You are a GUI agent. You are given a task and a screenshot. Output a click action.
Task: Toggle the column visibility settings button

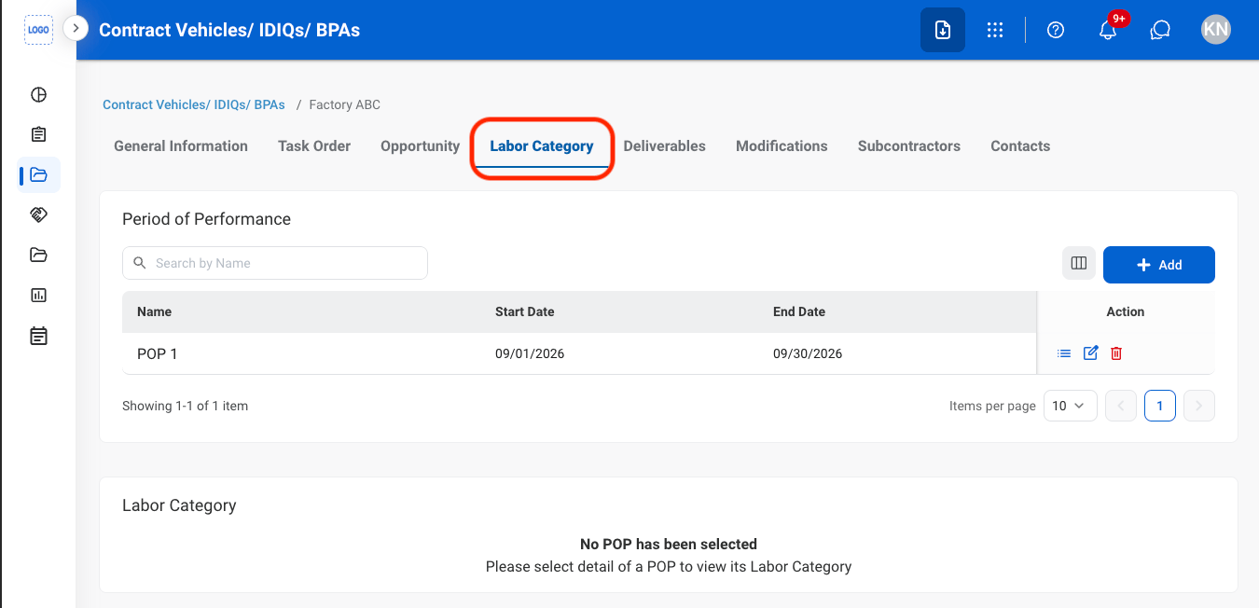tap(1079, 263)
